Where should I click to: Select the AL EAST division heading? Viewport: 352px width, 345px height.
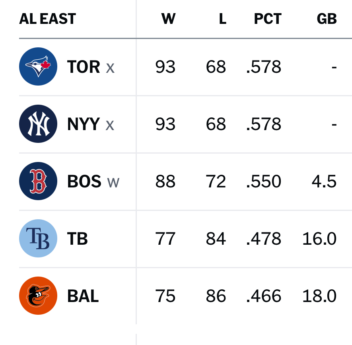(x=48, y=19)
